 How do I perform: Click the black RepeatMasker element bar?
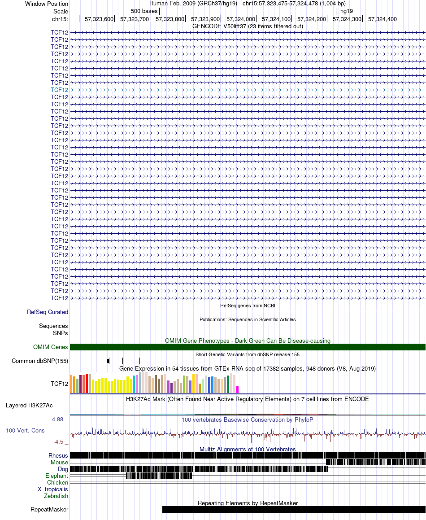(294, 509)
